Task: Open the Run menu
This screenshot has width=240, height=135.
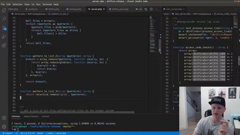Action: pos(38,4)
